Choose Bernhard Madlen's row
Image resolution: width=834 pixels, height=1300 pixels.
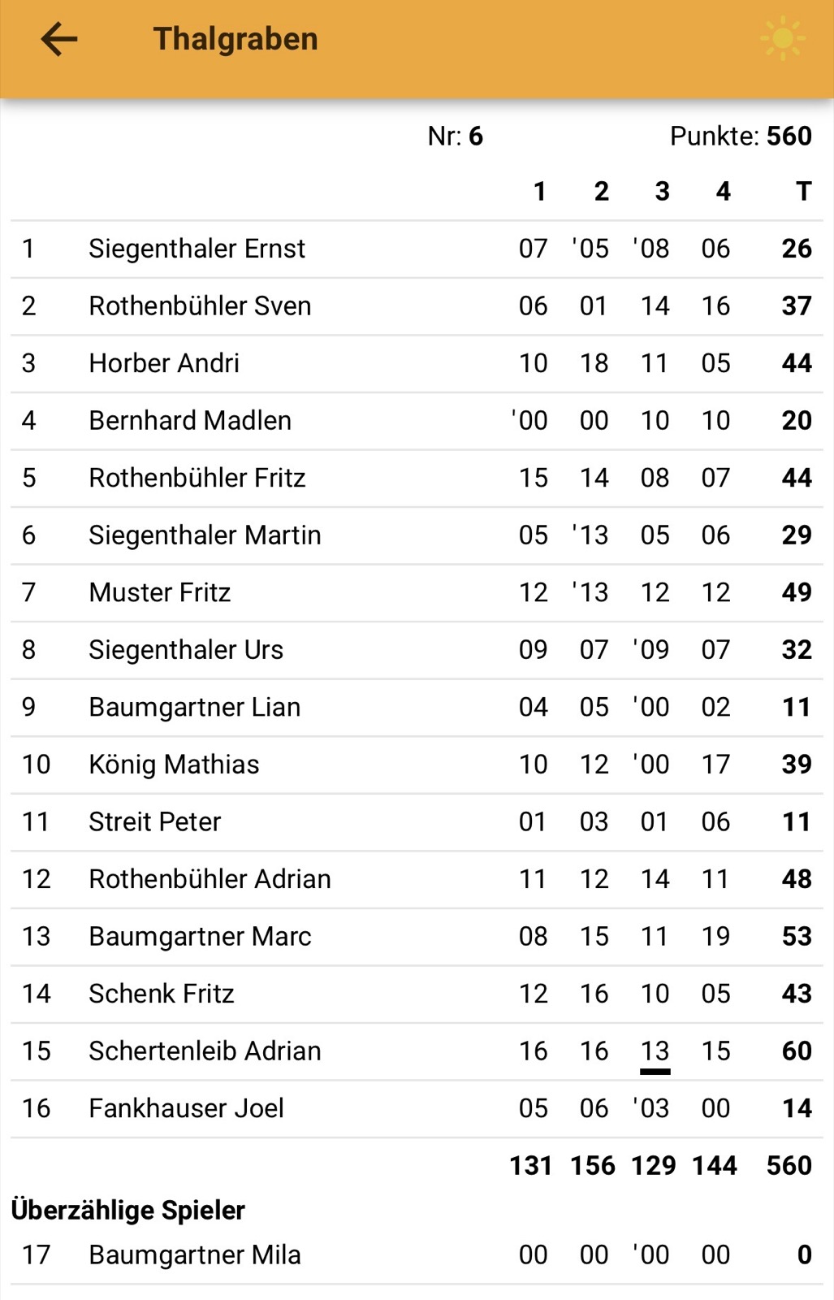click(190, 421)
